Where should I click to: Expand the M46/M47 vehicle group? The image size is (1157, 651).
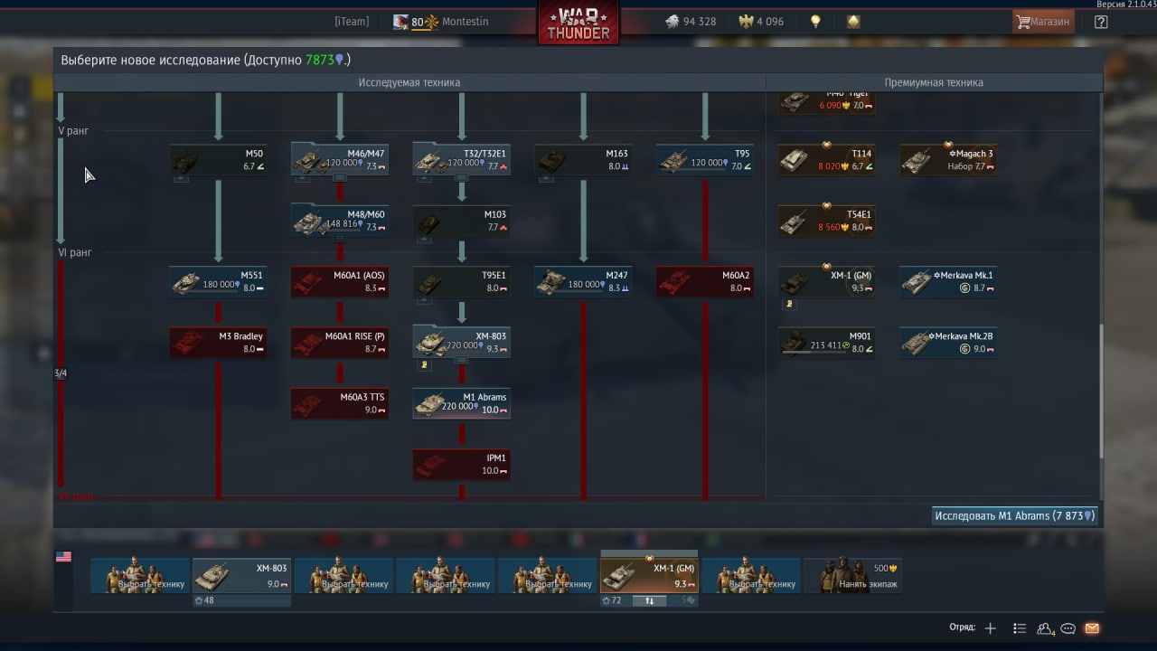pyautogui.click(x=340, y=160)
